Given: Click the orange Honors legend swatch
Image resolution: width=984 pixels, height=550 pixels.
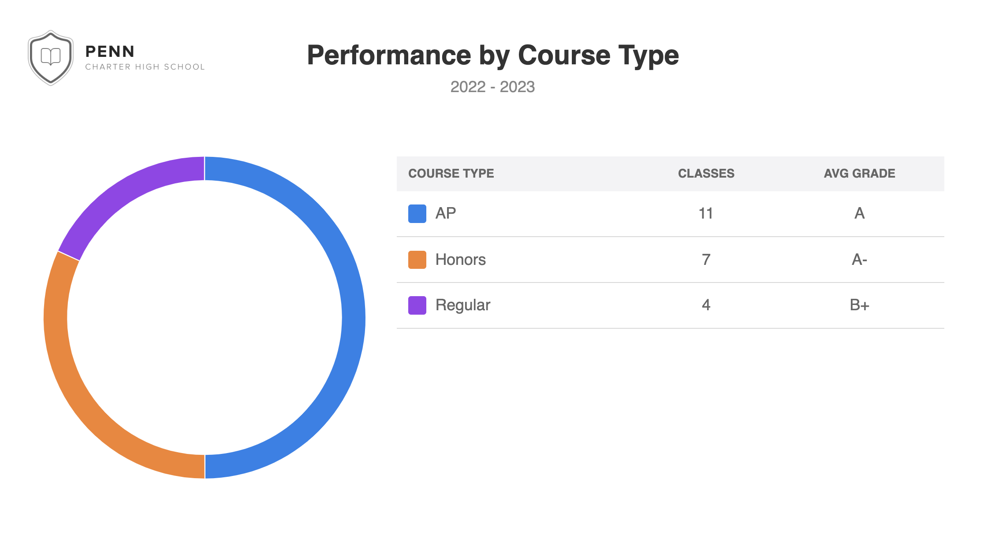Looking at the screenshot, I should click(417, 260).
